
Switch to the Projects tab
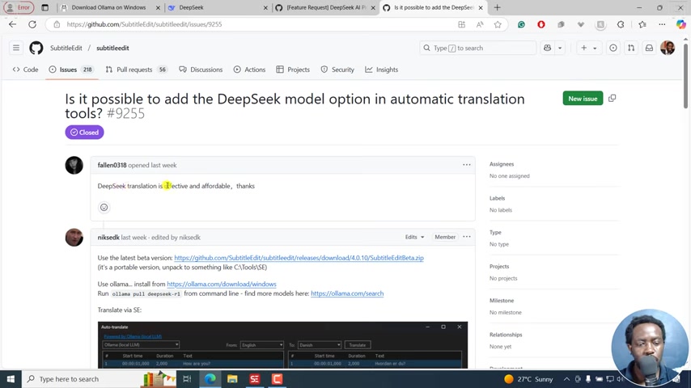coord(293,70)
